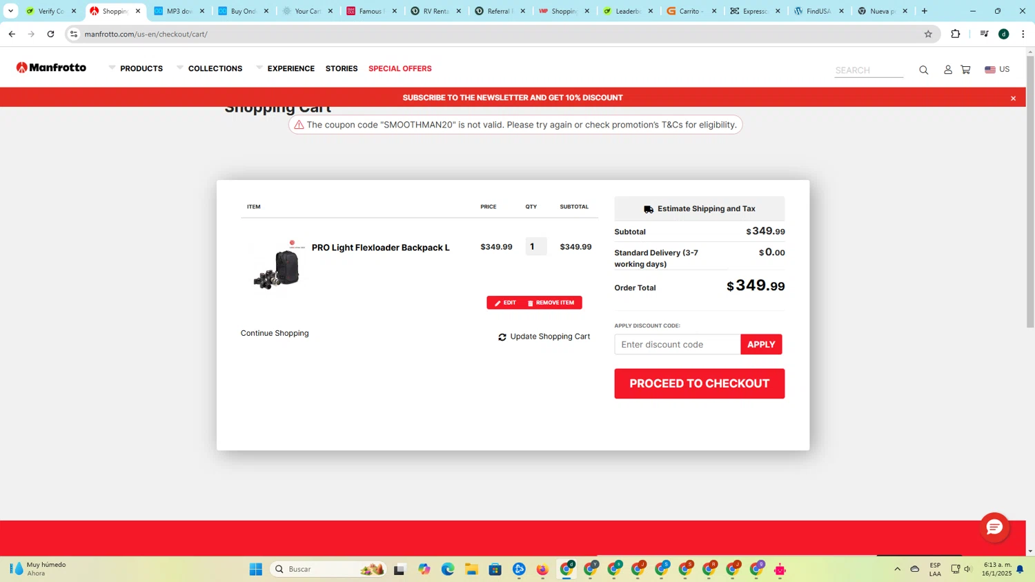Image resolution: width=1035 pixels, height=582 pixels.
Task: Click the taskbar Buscar search box
Action: 328,569
